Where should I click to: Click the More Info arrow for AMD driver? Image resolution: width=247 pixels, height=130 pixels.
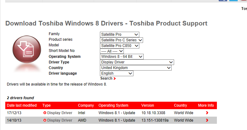[x=207, y=120]
